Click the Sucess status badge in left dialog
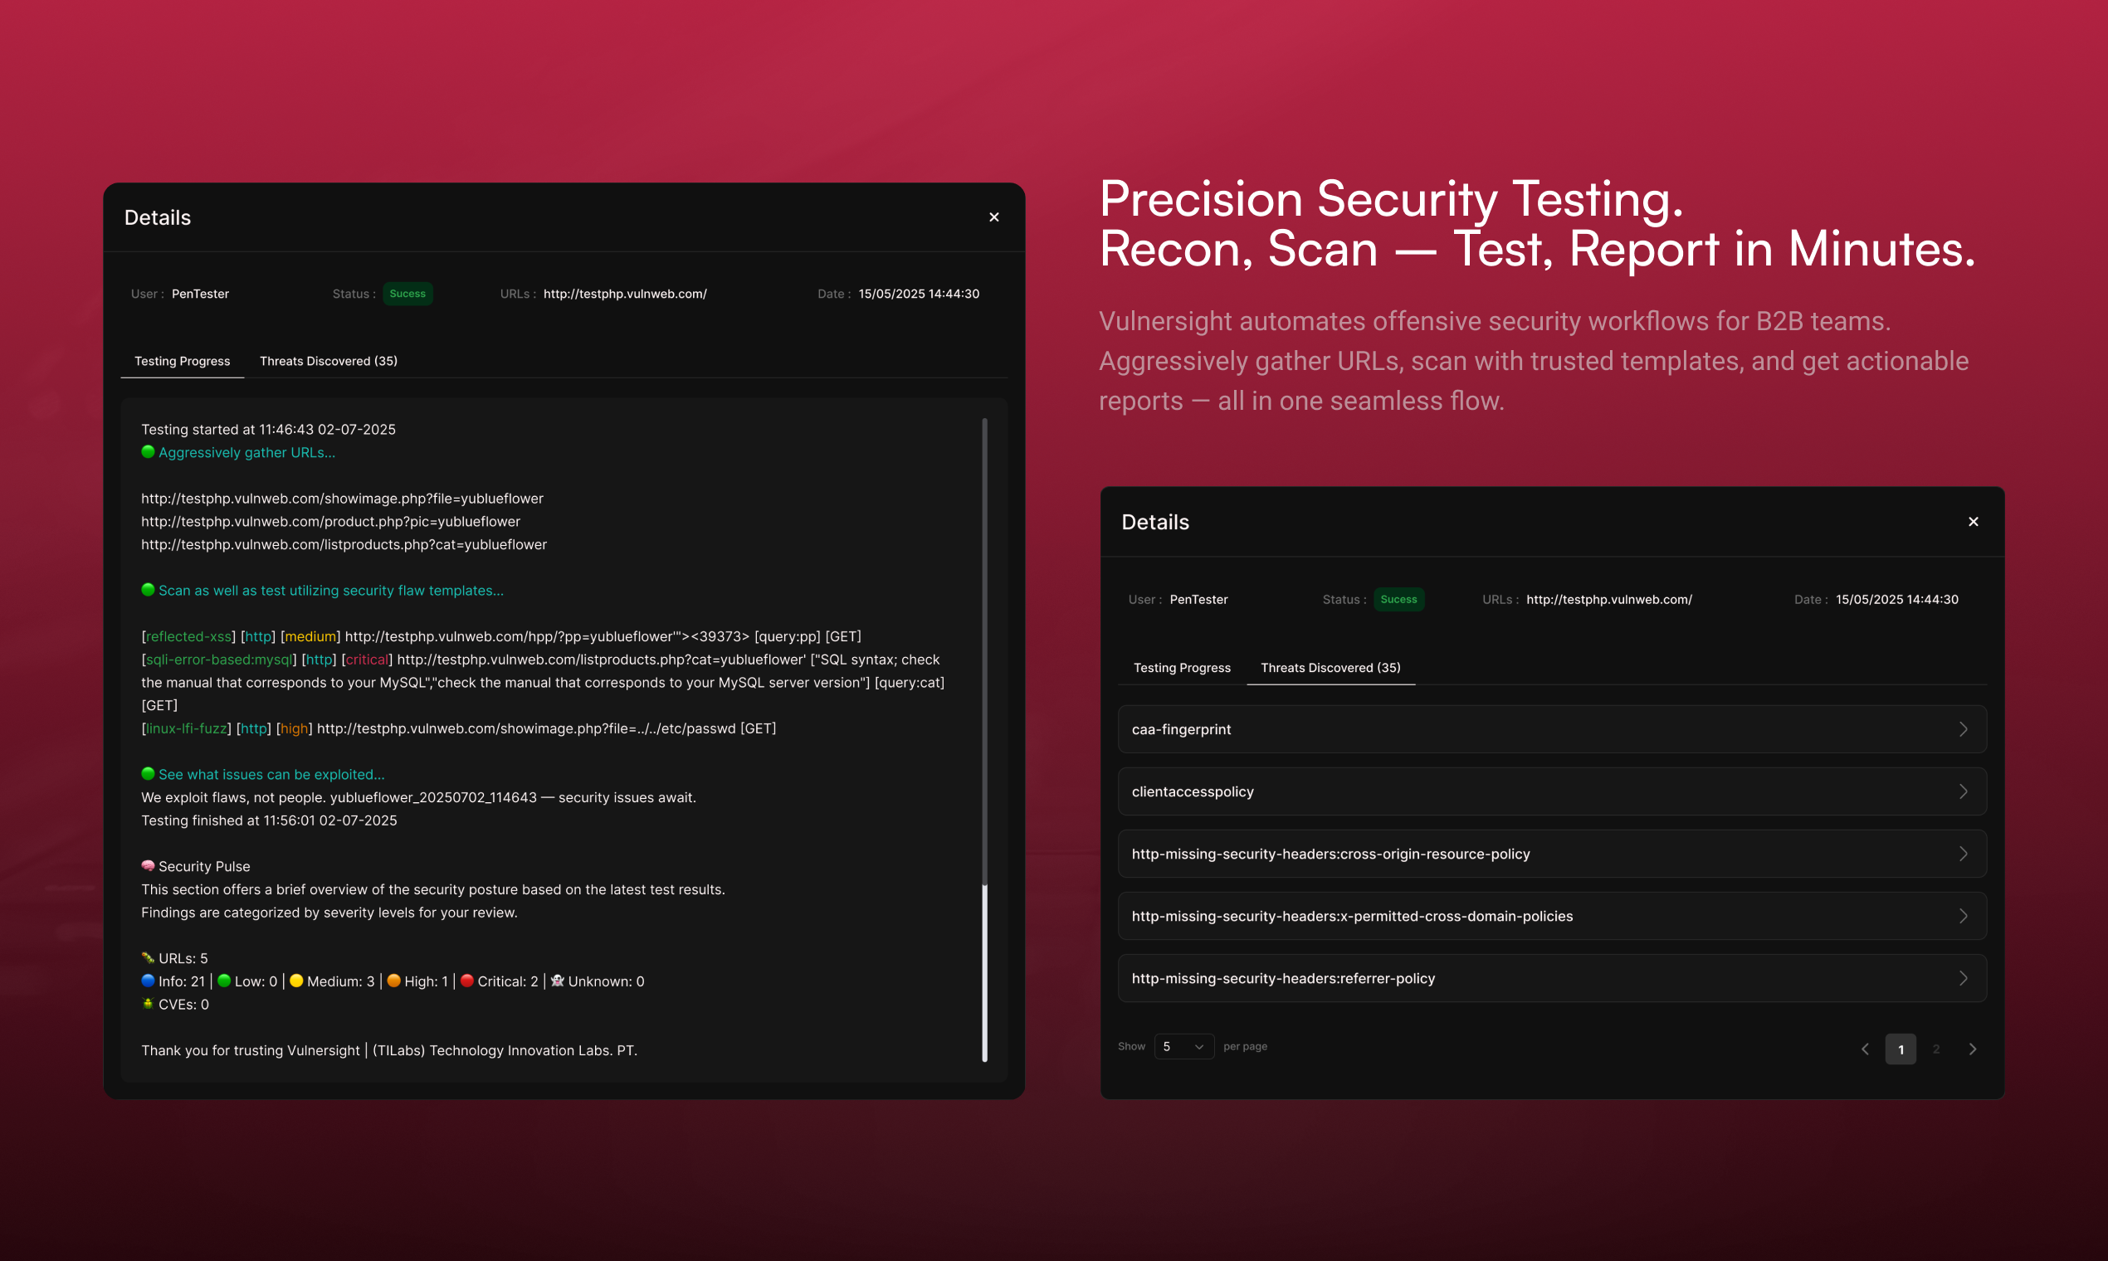 coord(407,294)
